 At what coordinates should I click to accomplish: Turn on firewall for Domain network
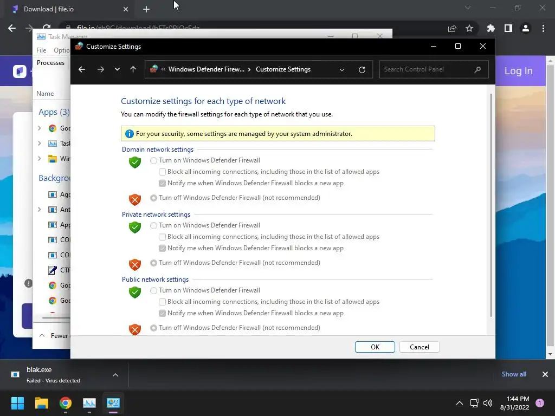point(153,160)
